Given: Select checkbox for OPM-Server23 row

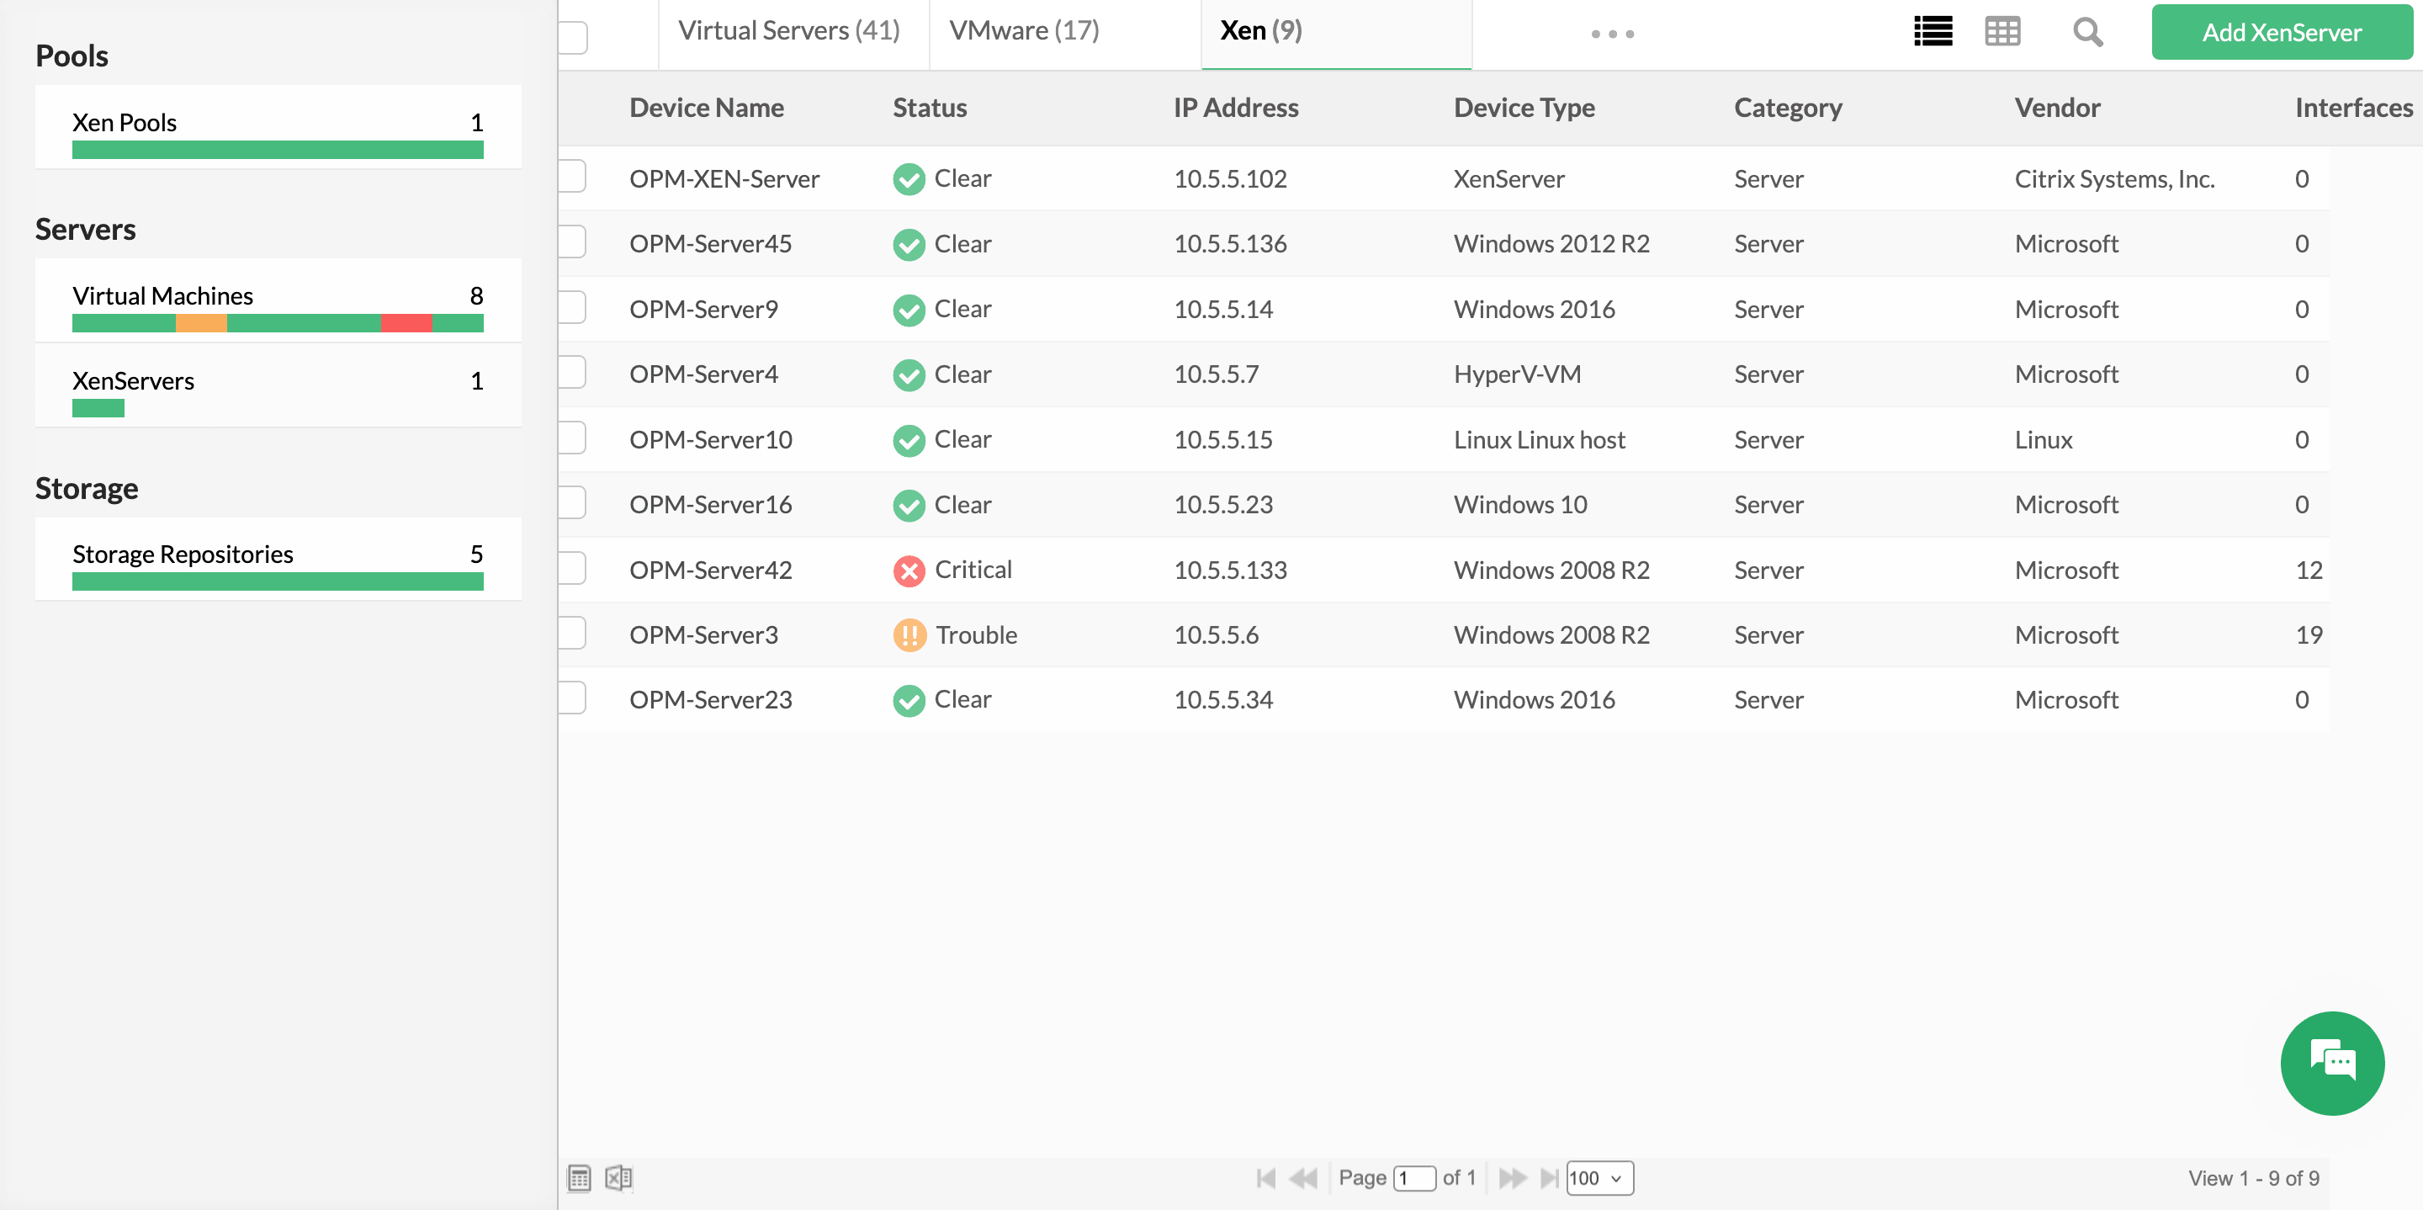Looking at the screenshot, I should click(571, 698).
